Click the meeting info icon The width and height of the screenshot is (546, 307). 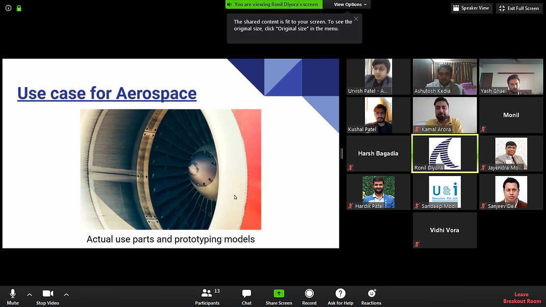click(x=8, y=8)
